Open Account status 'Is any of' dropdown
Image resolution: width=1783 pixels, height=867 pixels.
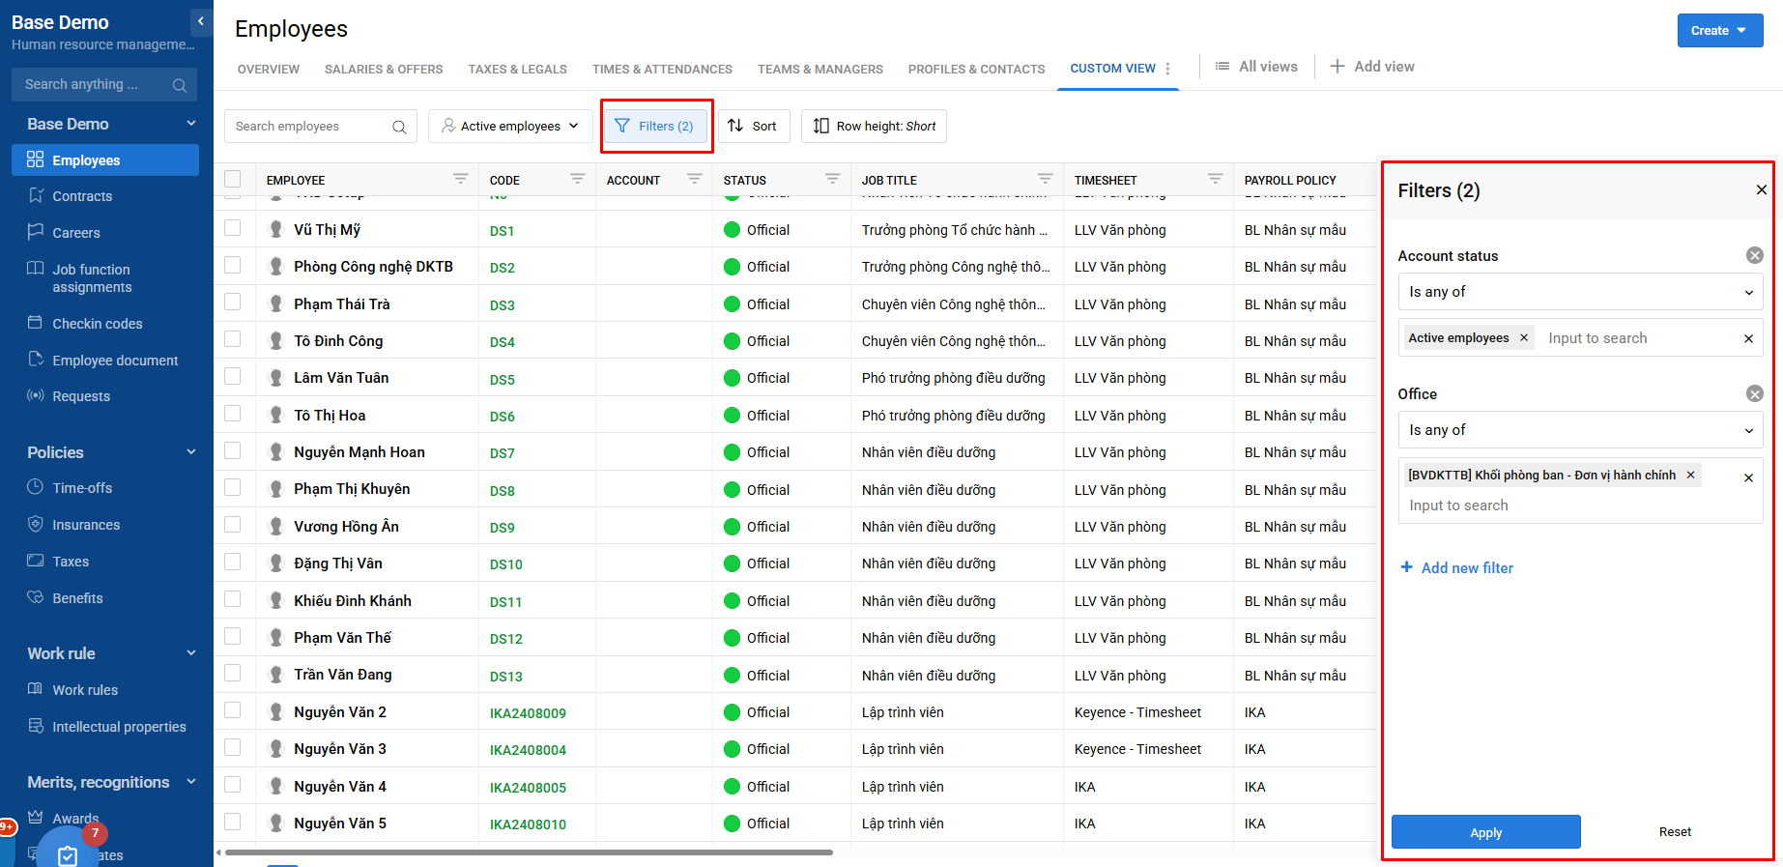tap(1580, 292)
